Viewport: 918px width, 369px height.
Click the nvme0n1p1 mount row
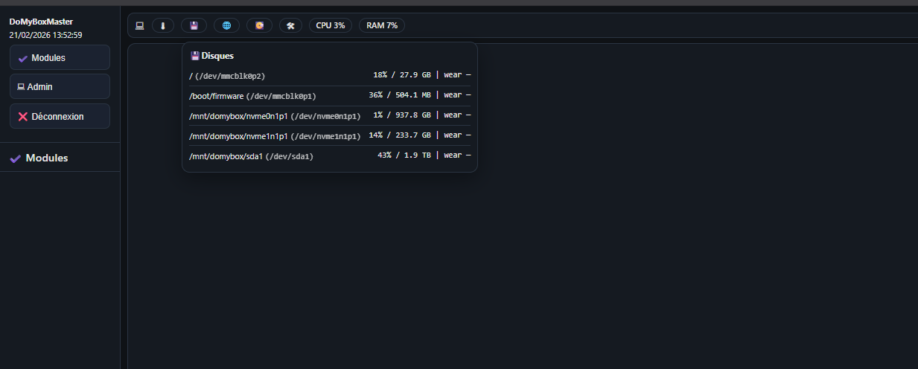tap(330, 115)
